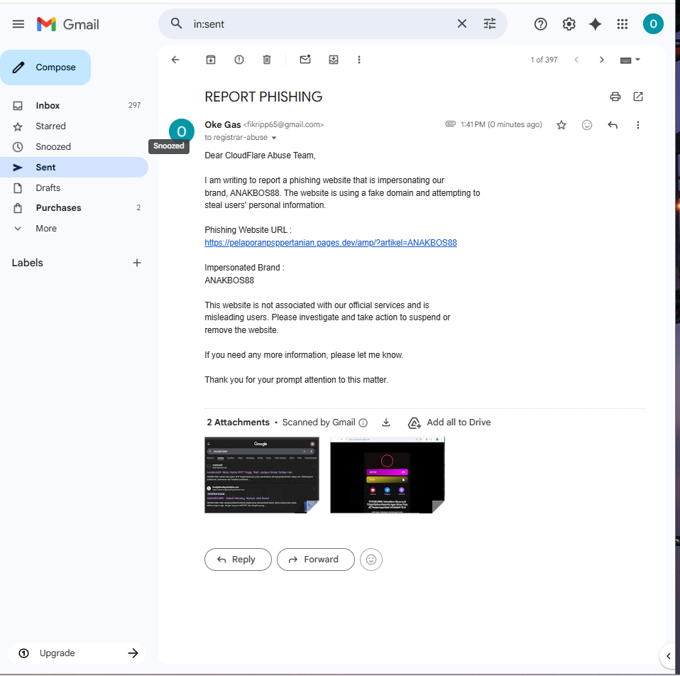This screenshot has height=676, width=680.
Task: Download all attachments
Action: [x=386, y=422]
